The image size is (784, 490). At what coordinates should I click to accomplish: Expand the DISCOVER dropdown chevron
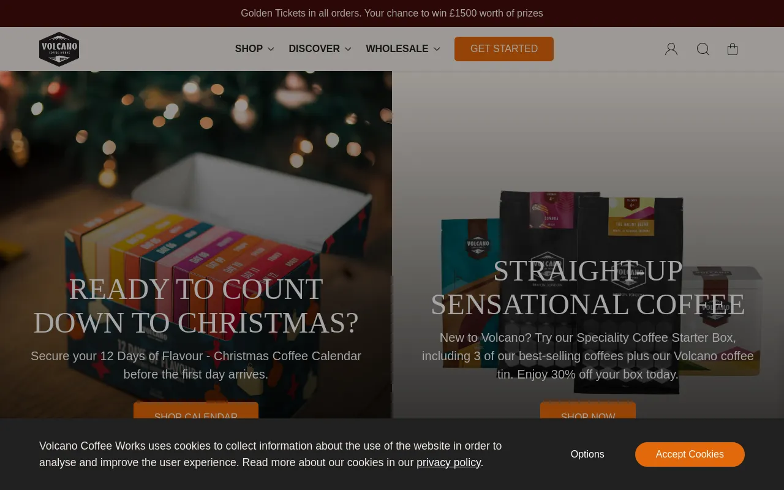pyautogui.click(x=348, y=49)
